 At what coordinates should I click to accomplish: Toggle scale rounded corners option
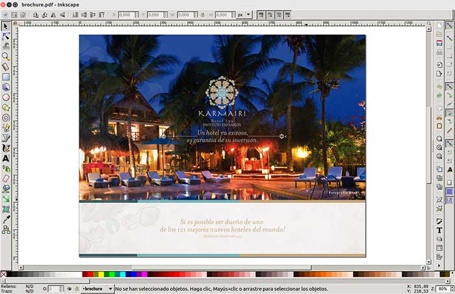(x=270, y=14)
